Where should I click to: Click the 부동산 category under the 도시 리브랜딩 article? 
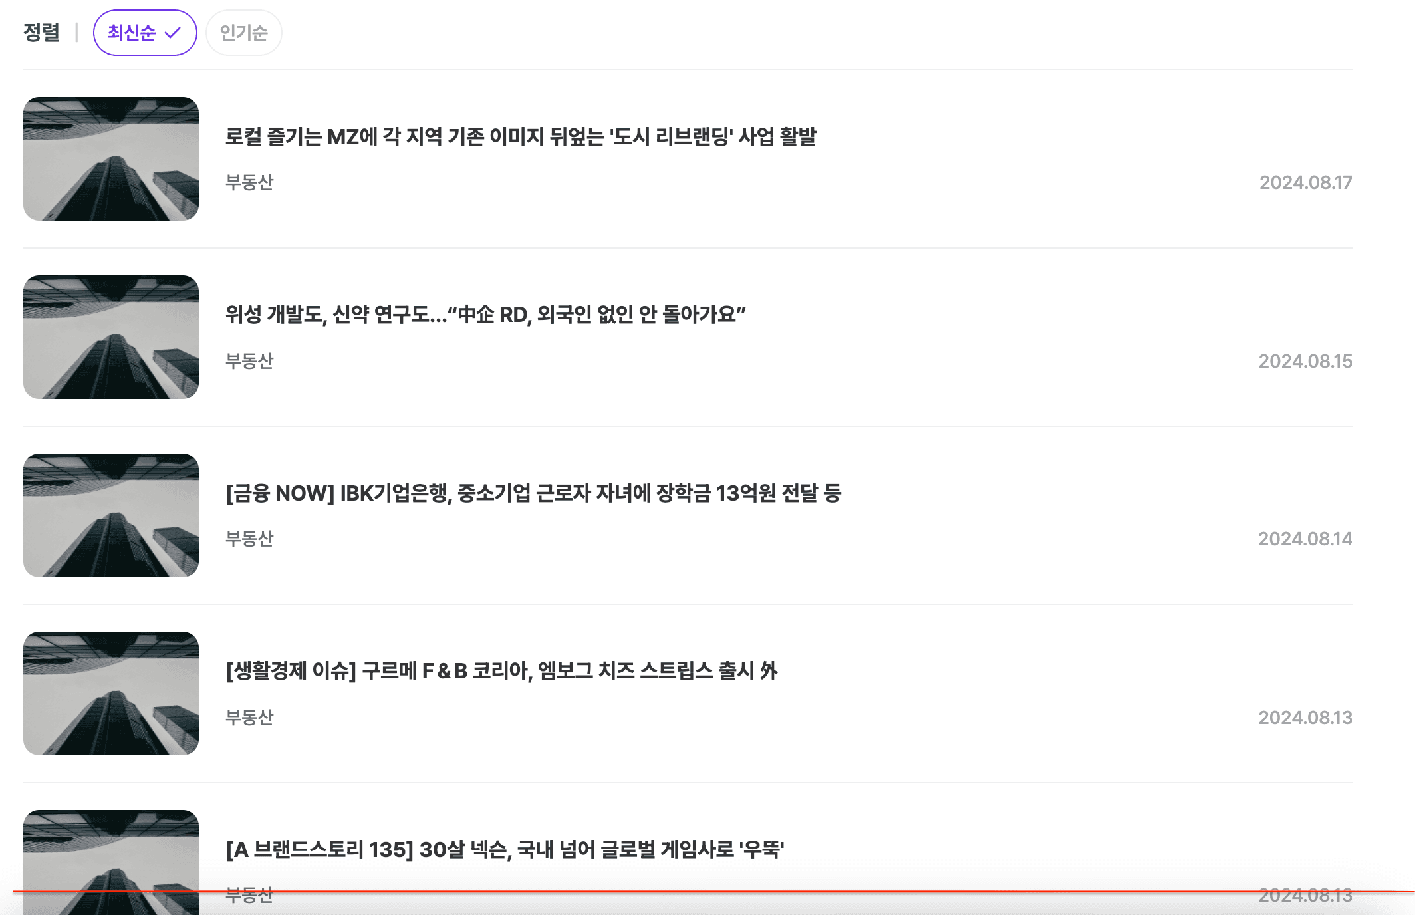(x=249, y=182)
